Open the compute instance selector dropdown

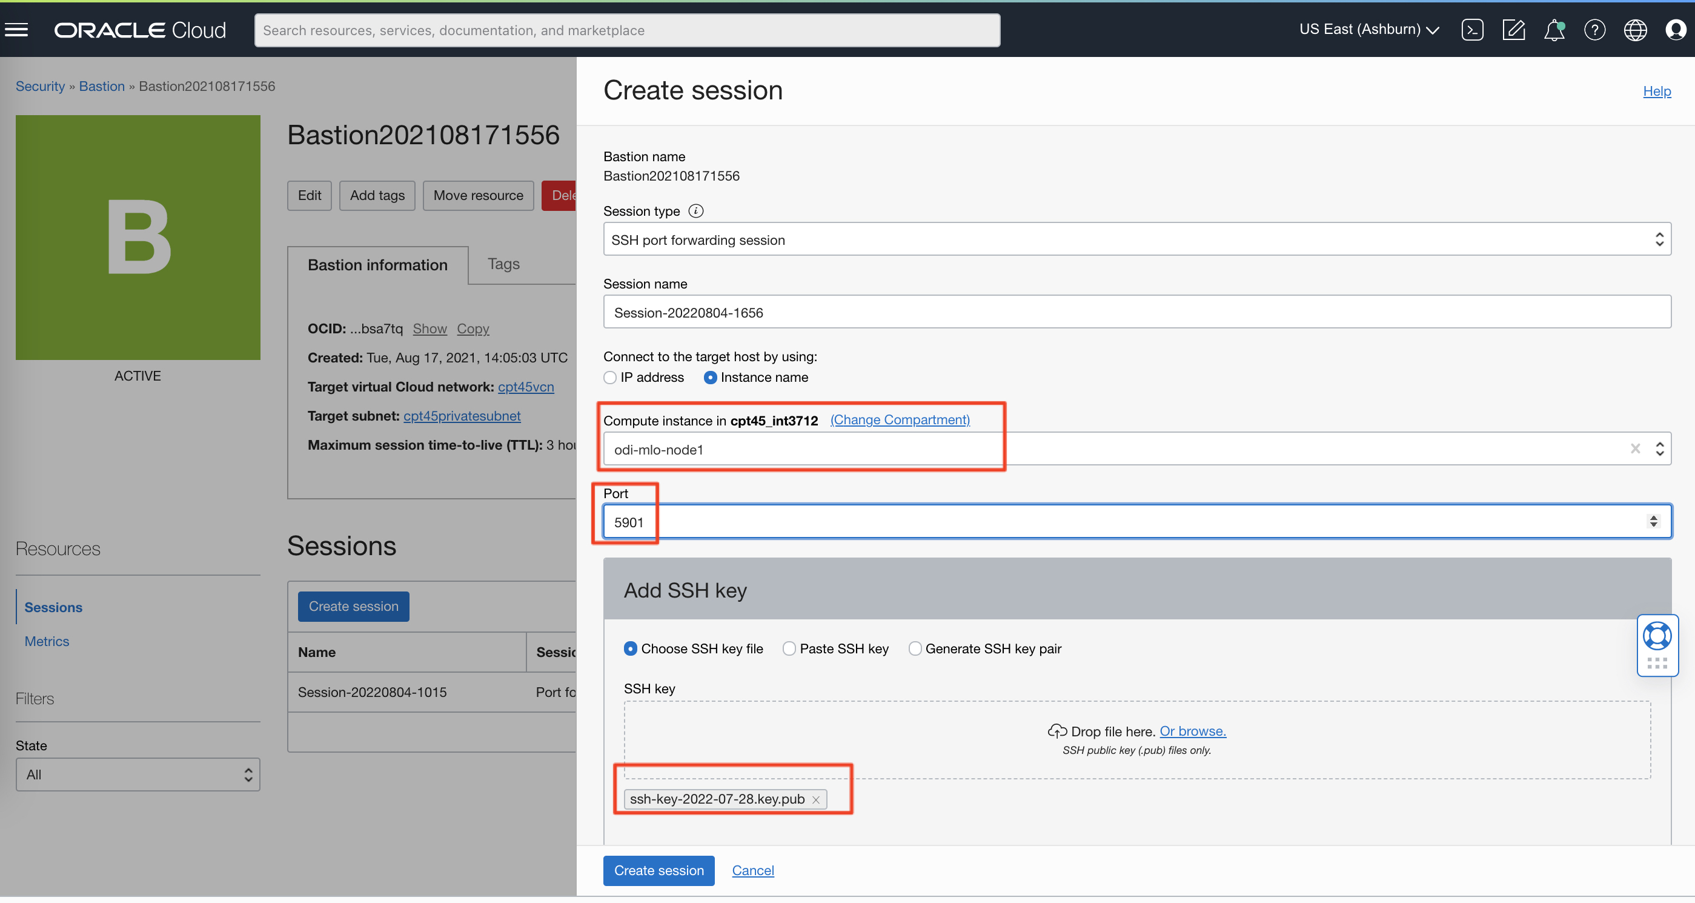tap(1659, 448)
